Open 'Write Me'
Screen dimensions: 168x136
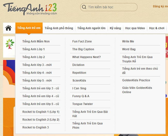point(128,41)
